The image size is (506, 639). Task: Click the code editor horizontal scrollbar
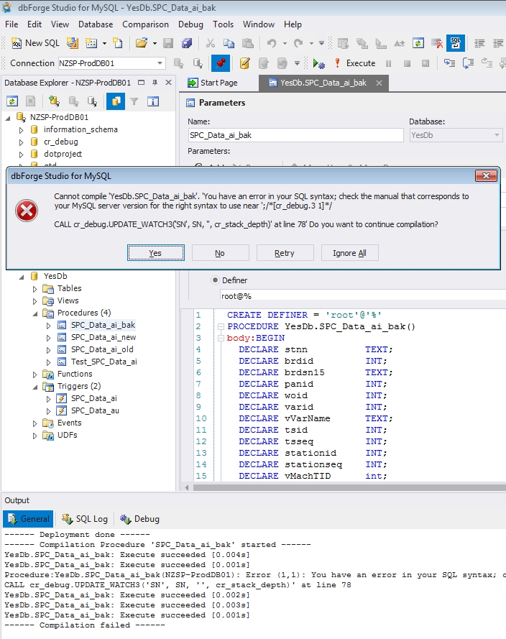pyautogui.click(x=349, y=487)
